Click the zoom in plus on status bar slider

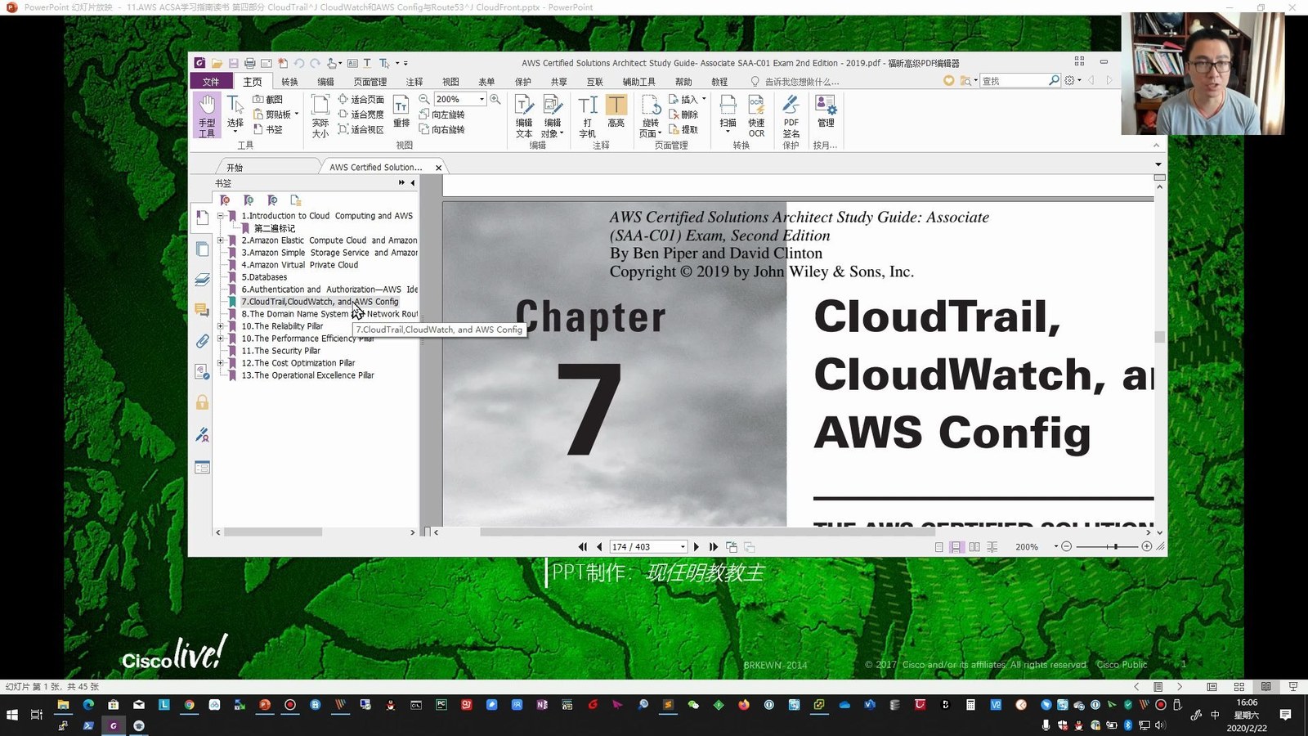pos(1146,546)
